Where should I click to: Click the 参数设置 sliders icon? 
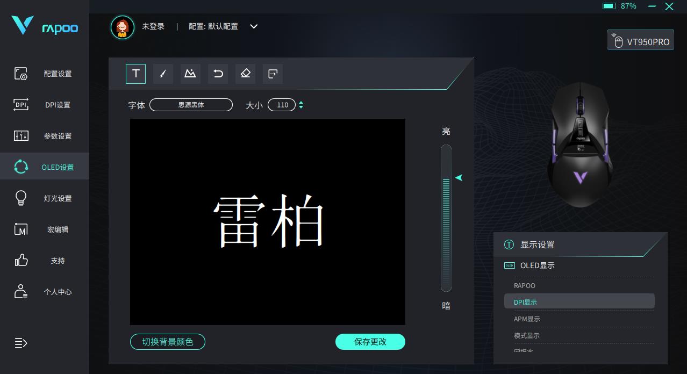point(21,136)
